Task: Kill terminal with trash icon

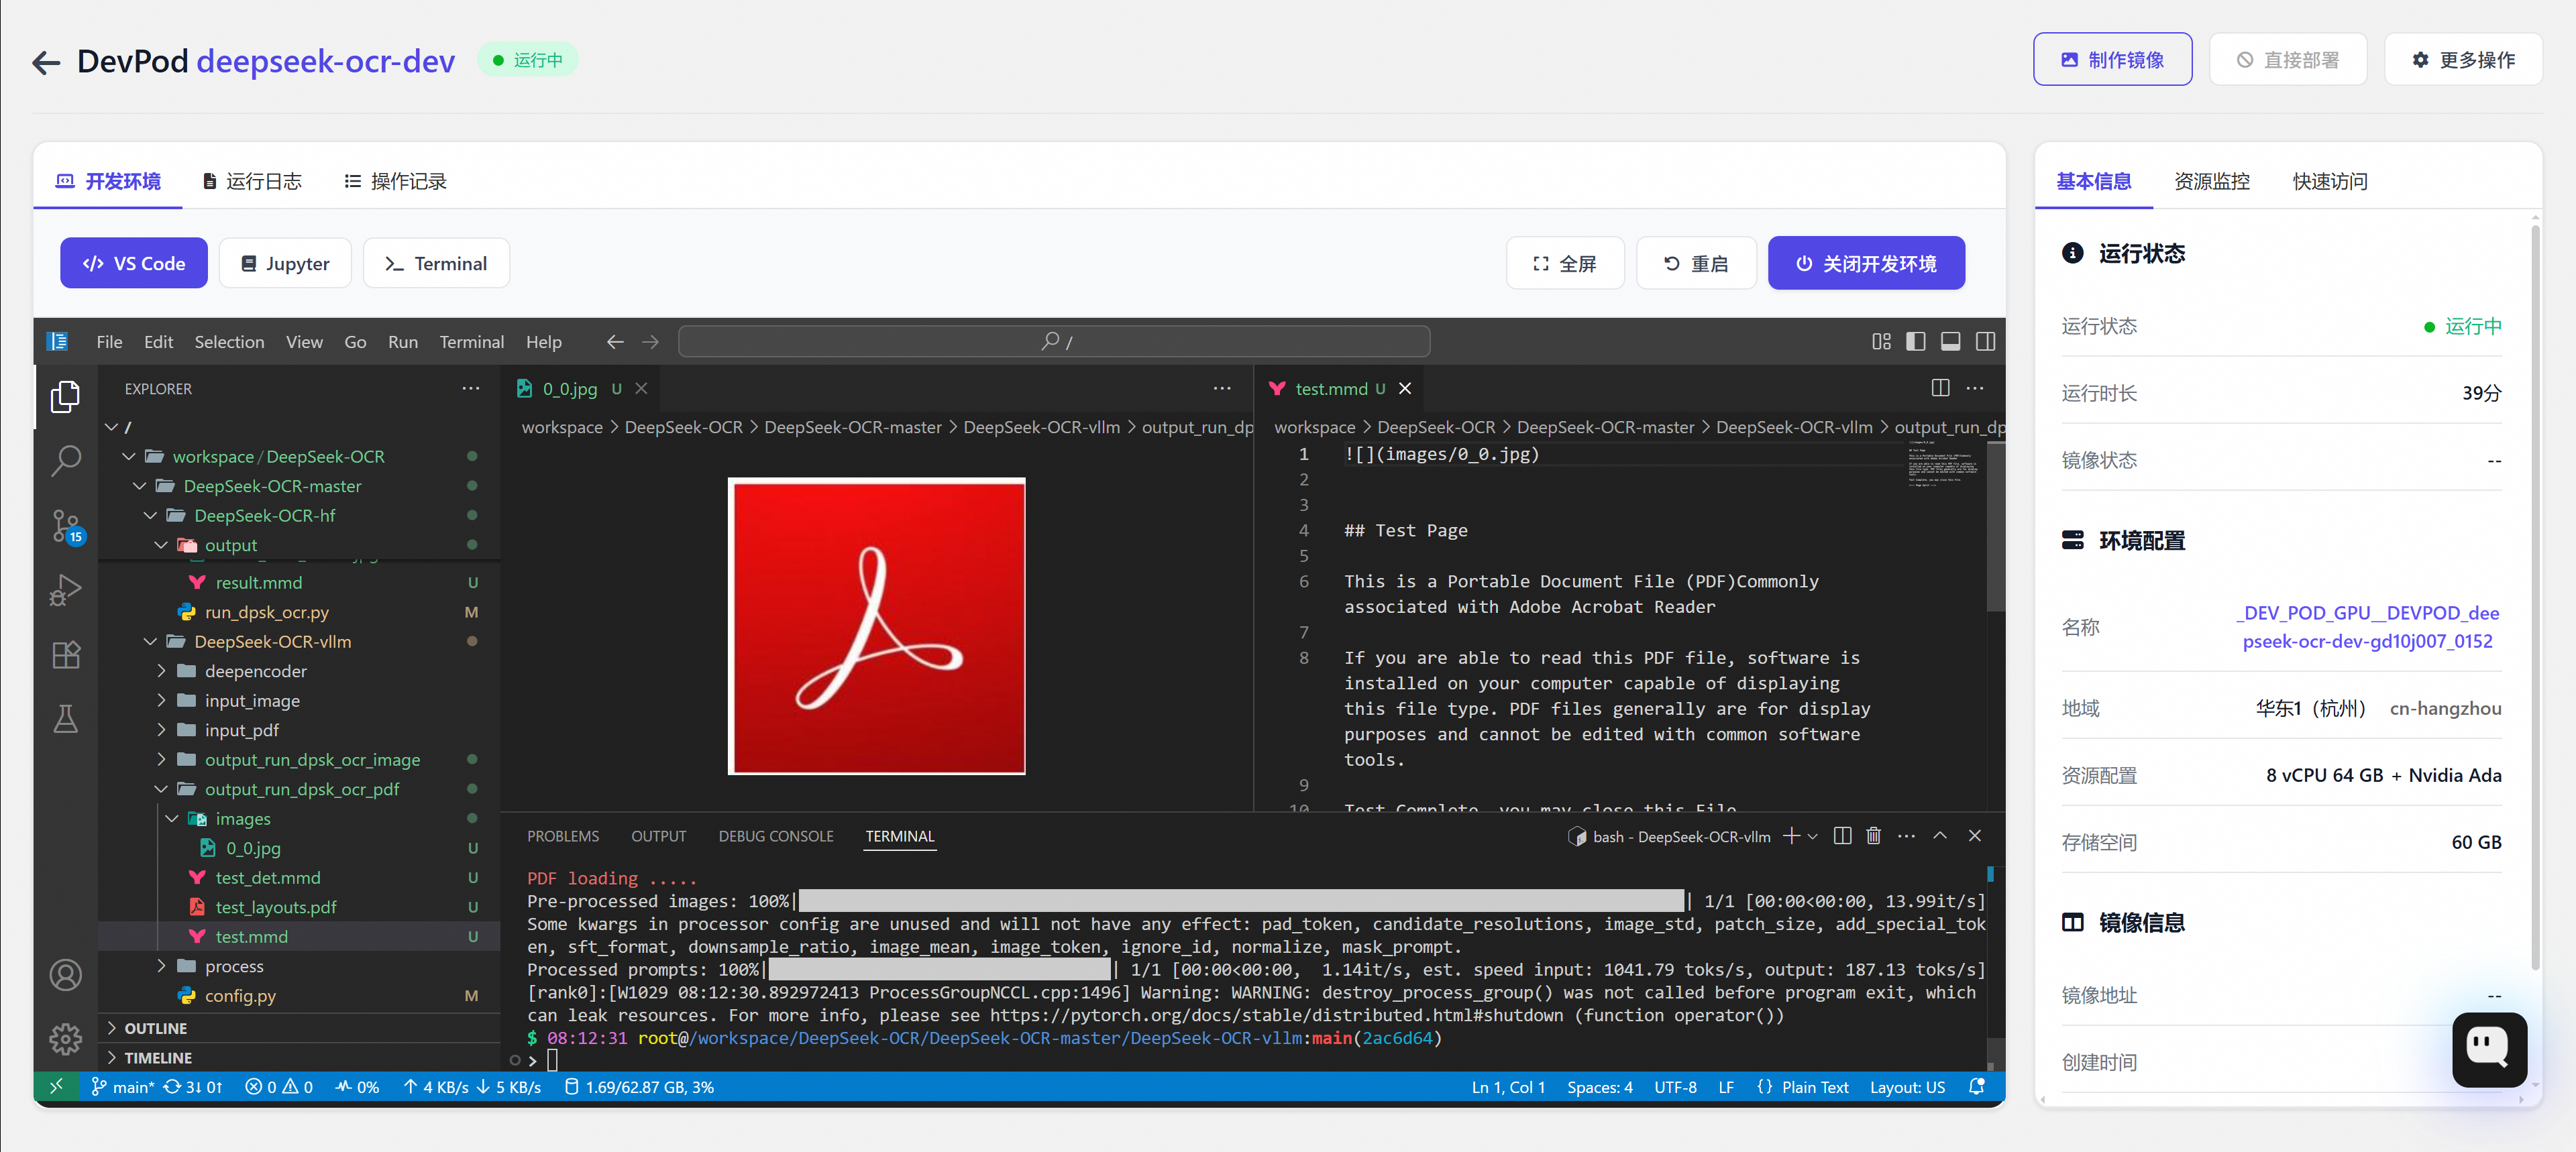Action: point(1873,836)
